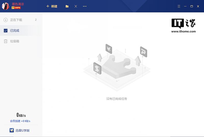Open the 垃圾箱 trash bin
The height and width of the screenshot is (137, 204).
(15, 41)
